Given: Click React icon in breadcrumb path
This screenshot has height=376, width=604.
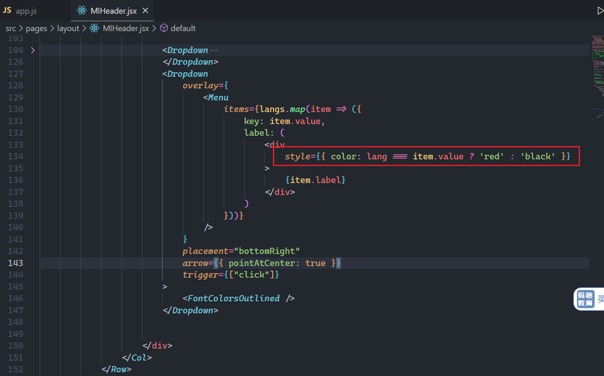Looking at the screenshot, I should point(95,28).
